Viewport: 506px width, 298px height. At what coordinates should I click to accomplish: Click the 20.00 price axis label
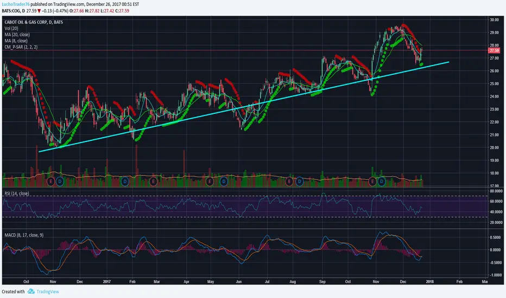tap(494, 147)
